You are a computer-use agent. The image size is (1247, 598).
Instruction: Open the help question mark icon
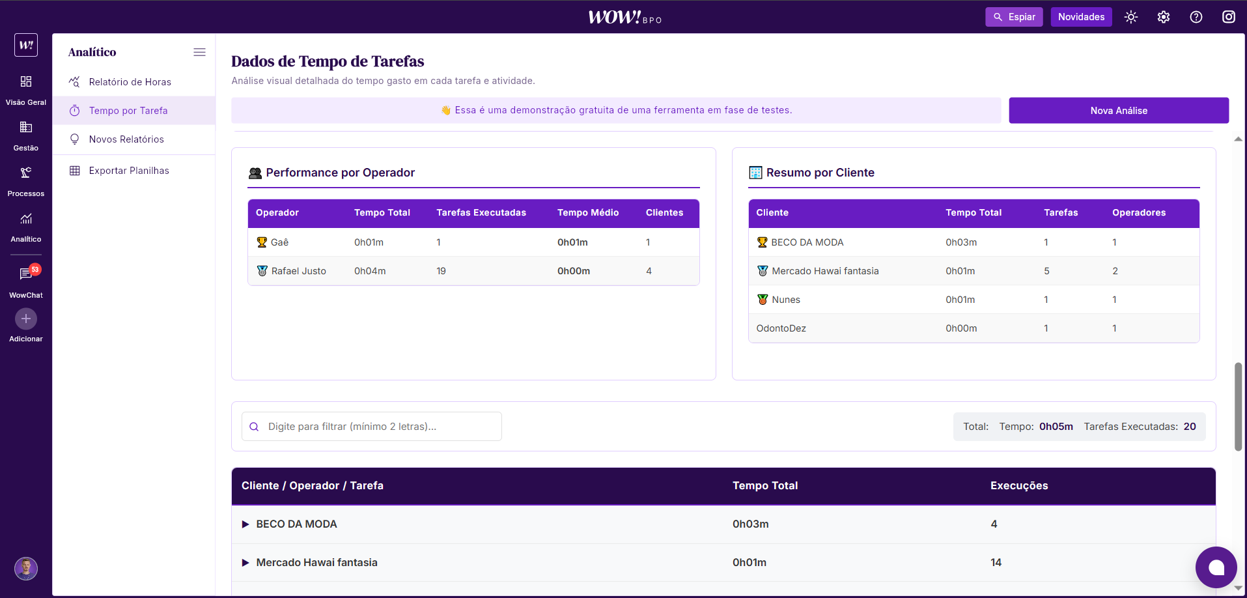click(x=1196, y=17)
